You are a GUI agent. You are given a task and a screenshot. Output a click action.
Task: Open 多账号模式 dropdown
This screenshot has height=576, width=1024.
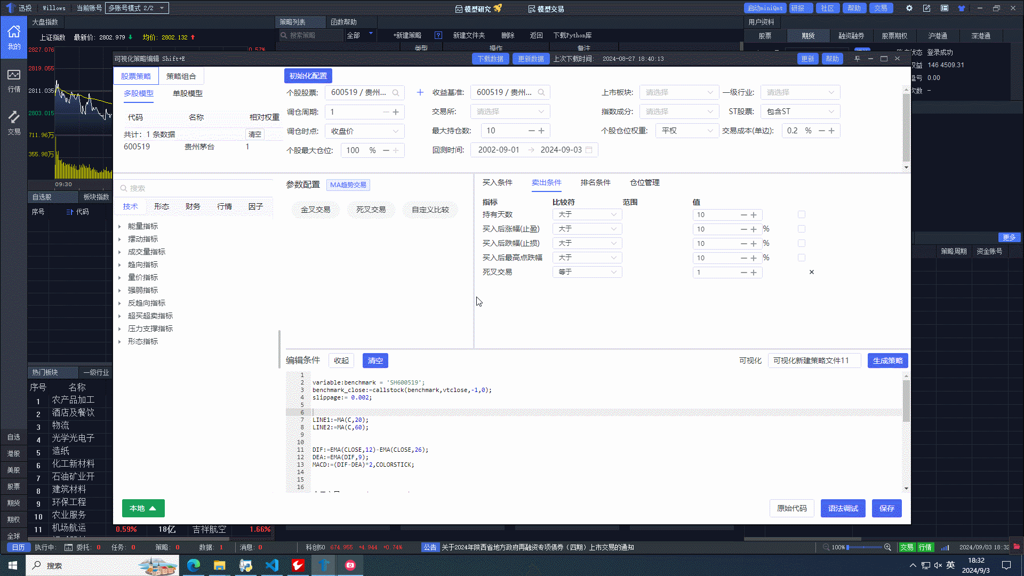[x=138, y=8]
